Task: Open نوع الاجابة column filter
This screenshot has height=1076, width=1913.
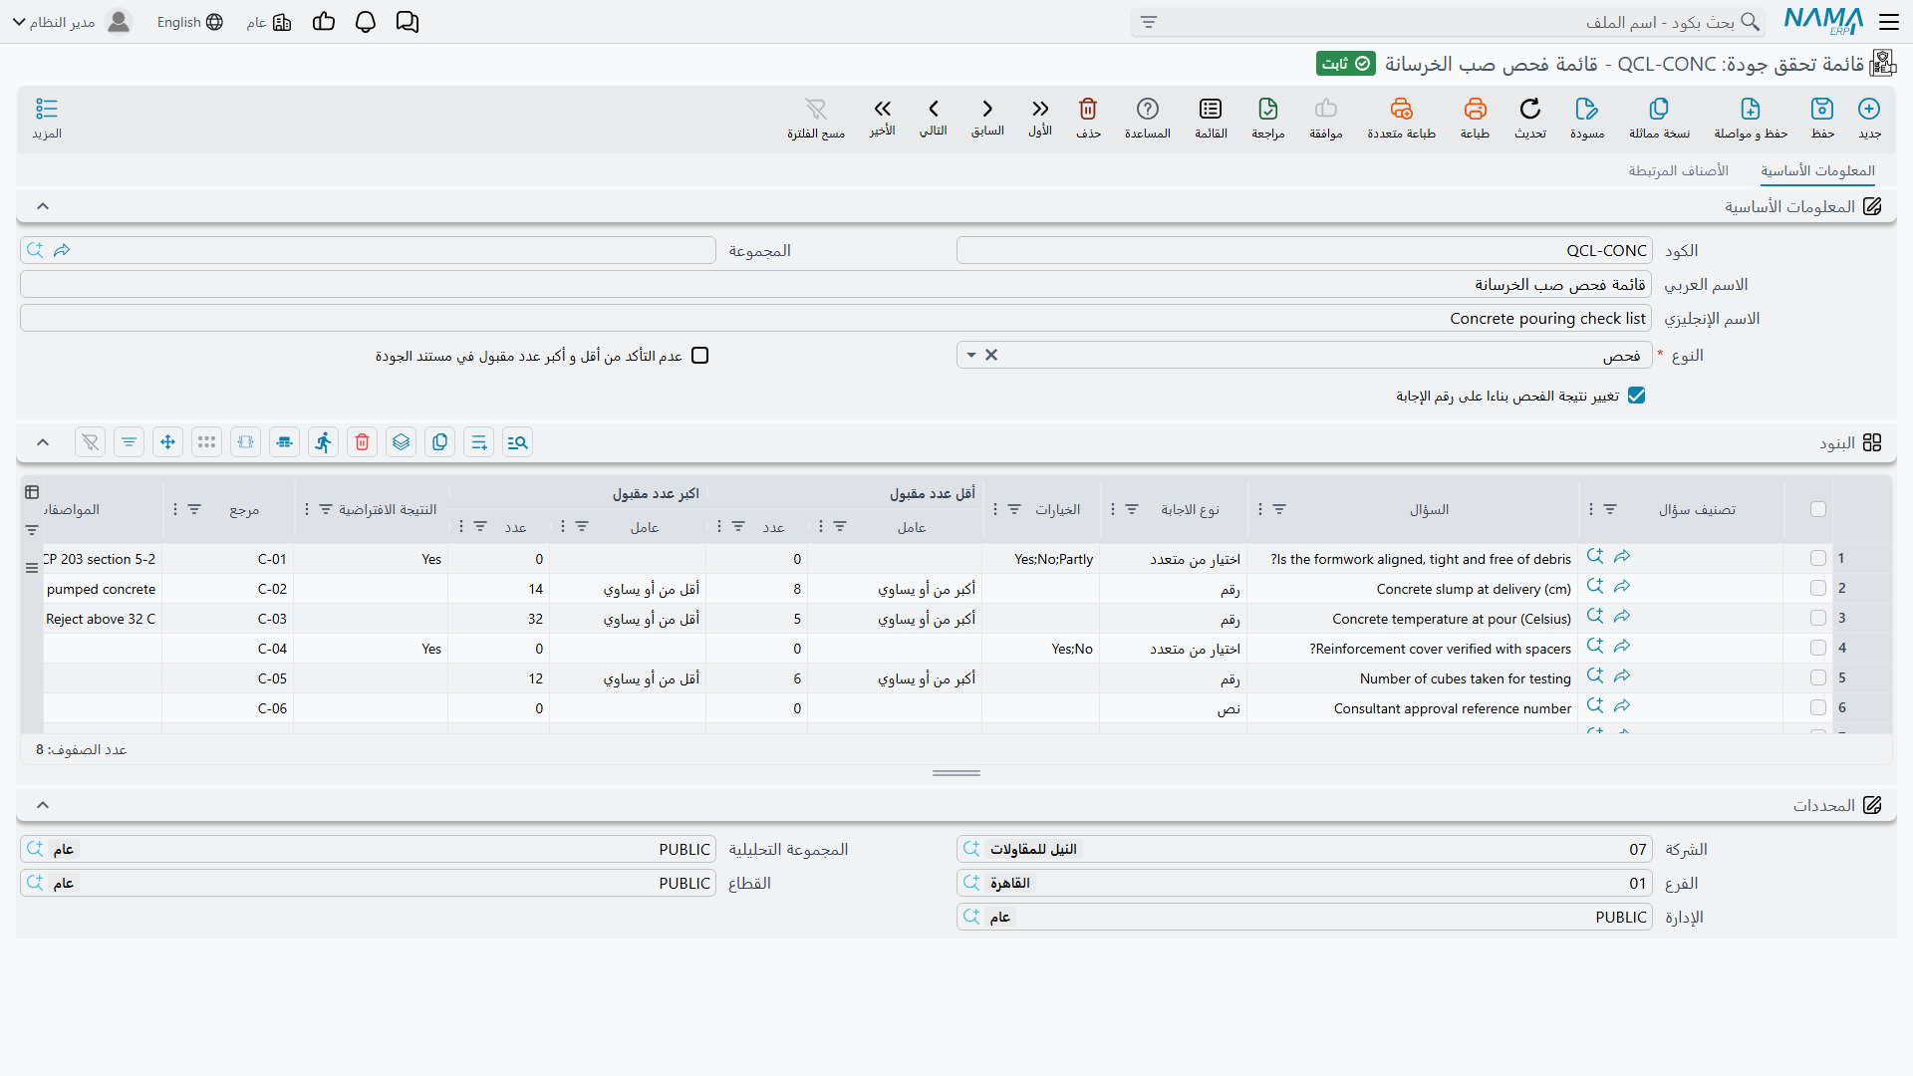Action: 1132,509
